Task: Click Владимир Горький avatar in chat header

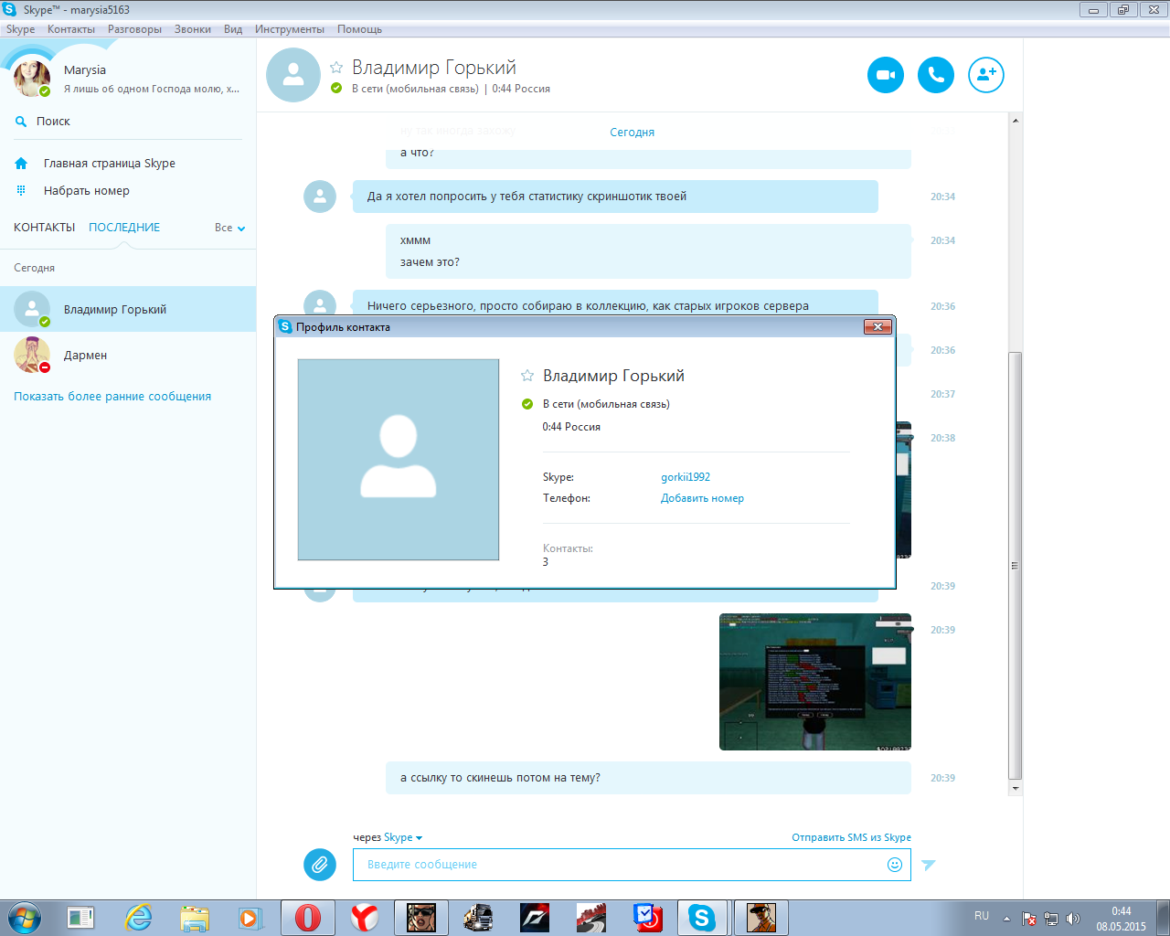Action: [293, 75]
